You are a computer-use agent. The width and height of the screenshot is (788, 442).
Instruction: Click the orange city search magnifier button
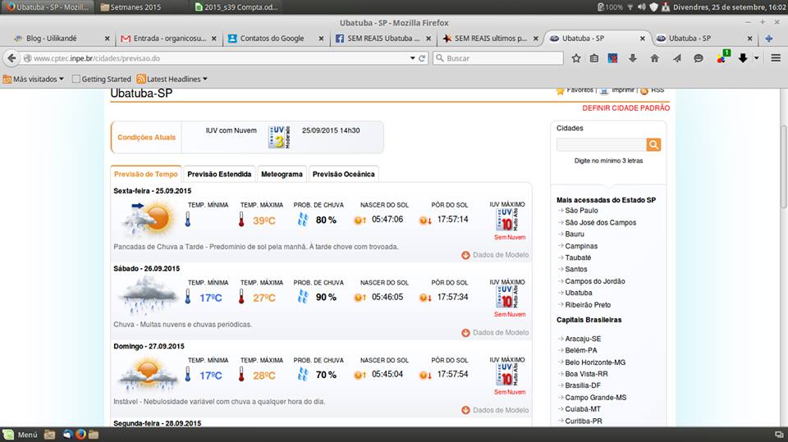(x=653, y=145)
